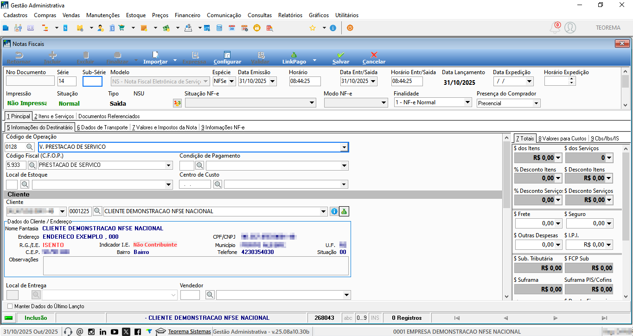
Task: Click the magnifier beside client code 0001225
Action: click(x=97, y=211)
